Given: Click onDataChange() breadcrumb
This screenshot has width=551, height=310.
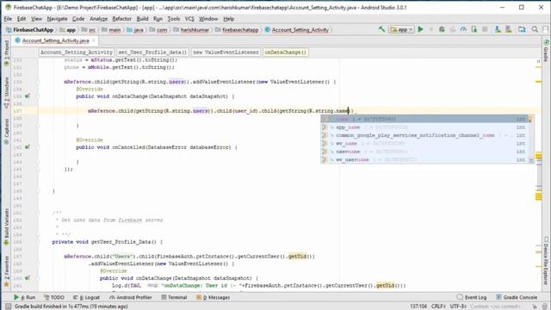Looking at the screenshot, I should (x=285, y=53).
